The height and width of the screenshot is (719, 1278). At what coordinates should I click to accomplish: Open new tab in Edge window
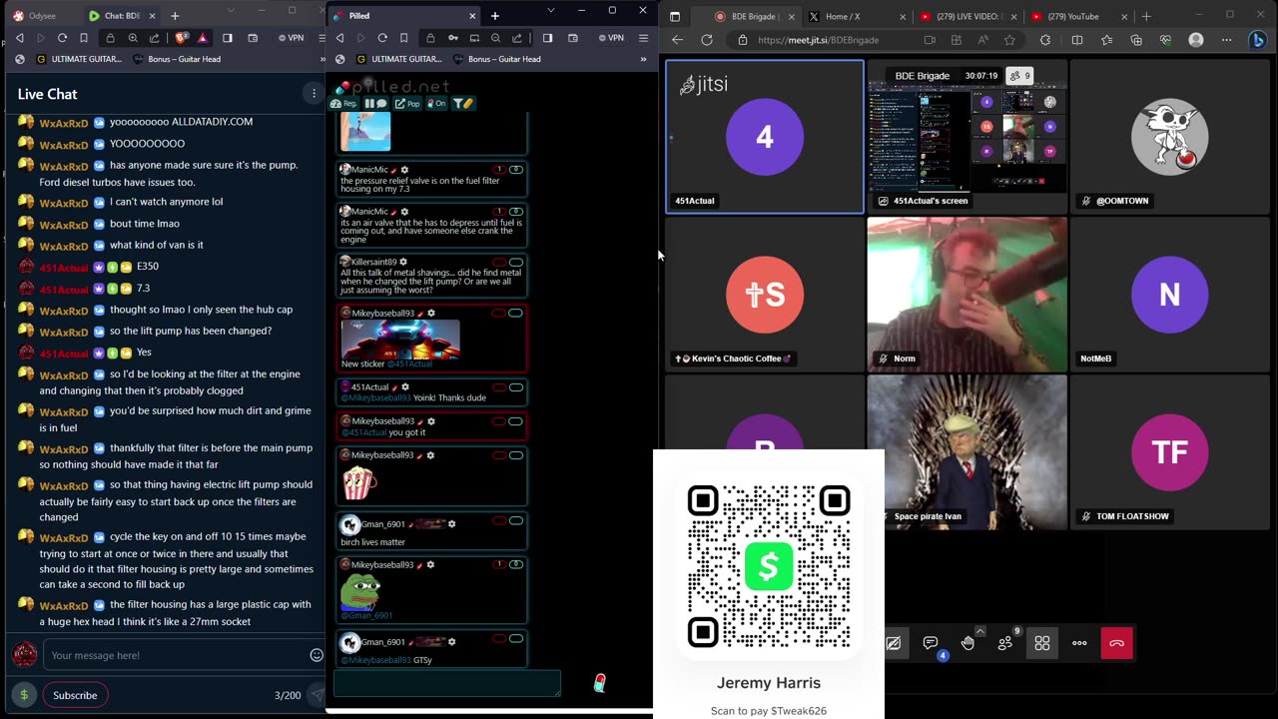1146,16
